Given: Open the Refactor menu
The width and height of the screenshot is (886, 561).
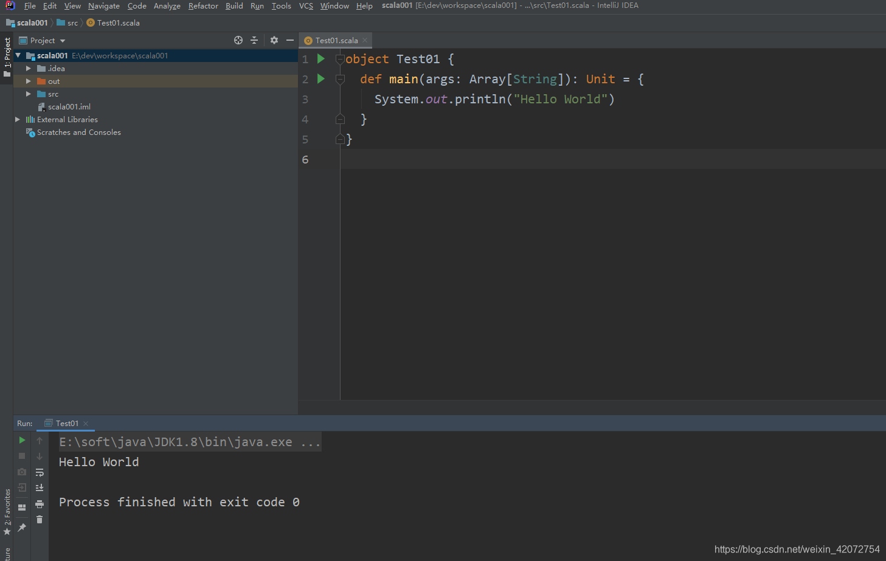Looking at the screenshot, I should [203, 6].
